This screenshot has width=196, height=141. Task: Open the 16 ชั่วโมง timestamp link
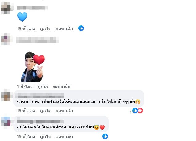pos(26,137)
